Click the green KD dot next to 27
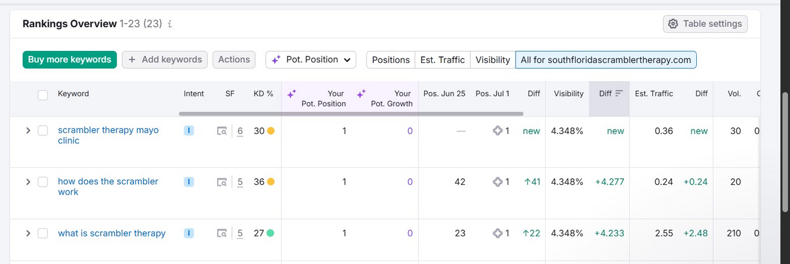This screenshot has width=790, height=264. click(270, 233)
